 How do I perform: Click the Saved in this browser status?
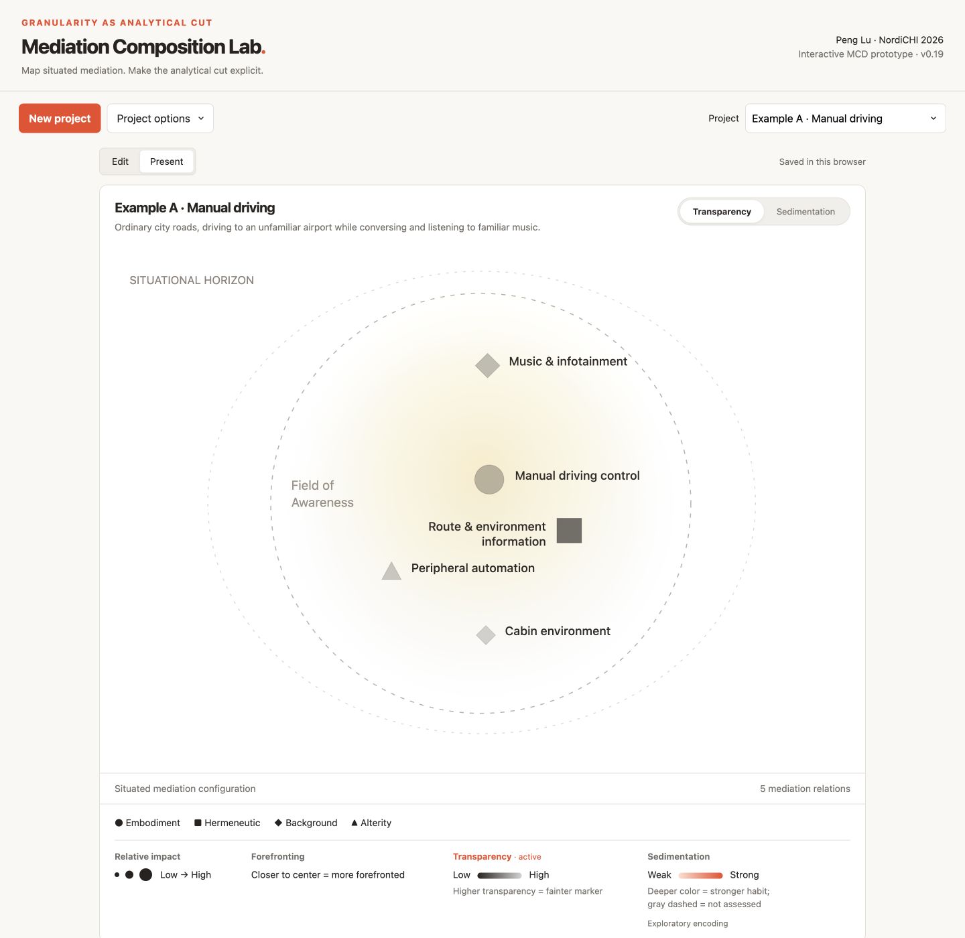pos(822,161)
